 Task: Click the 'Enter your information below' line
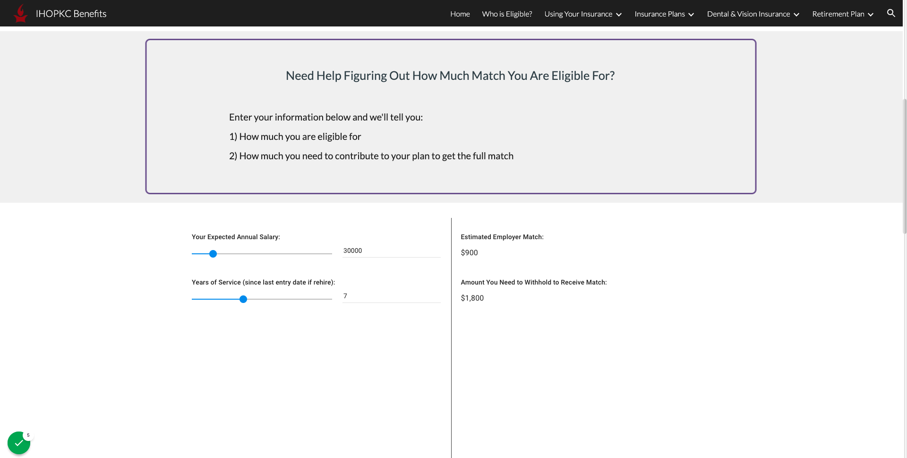[x=326, y=117]
